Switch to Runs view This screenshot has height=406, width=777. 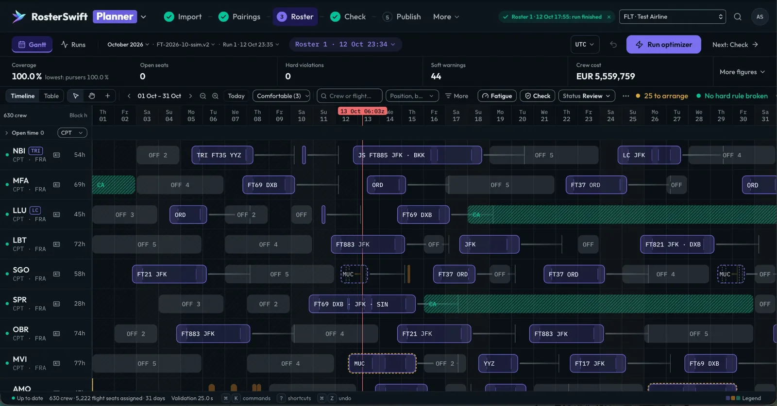pos(73,45)
